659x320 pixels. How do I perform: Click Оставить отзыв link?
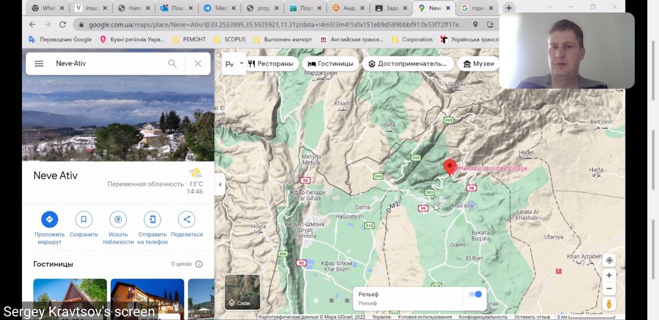click(532, 317)
